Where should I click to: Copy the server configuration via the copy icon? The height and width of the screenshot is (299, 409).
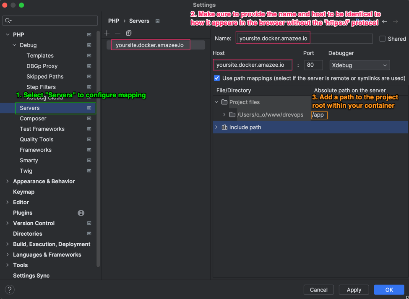(128, 33)
